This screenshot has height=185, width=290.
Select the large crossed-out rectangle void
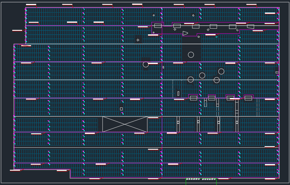point(125,124)
